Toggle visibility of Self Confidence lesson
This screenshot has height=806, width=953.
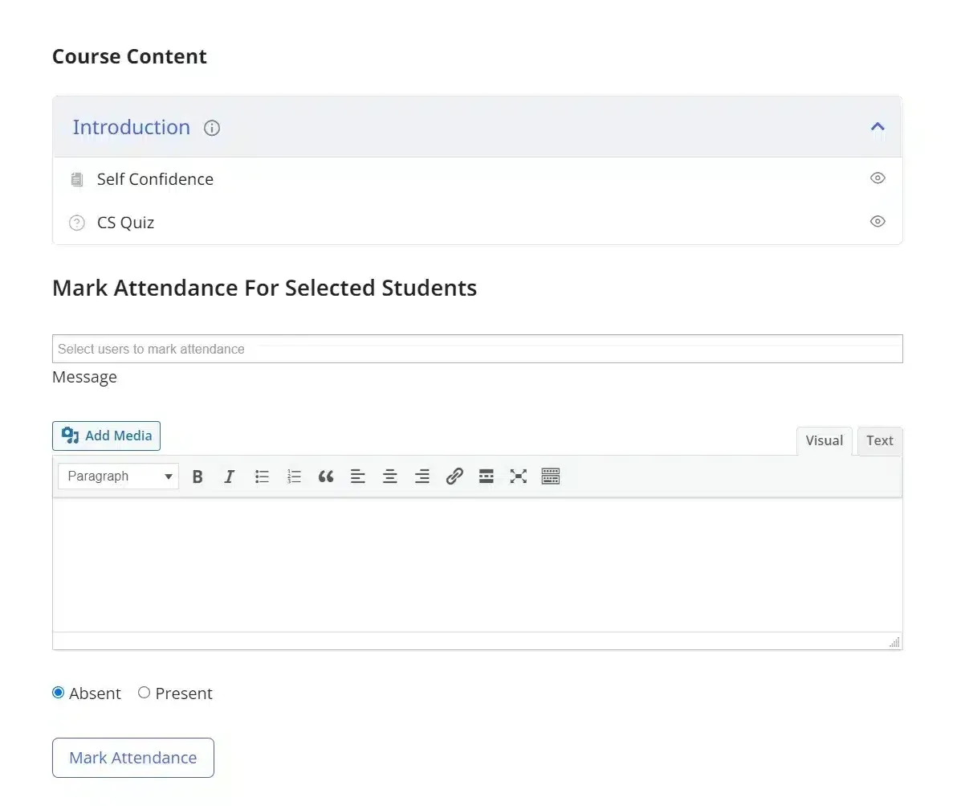coord(878,178)
